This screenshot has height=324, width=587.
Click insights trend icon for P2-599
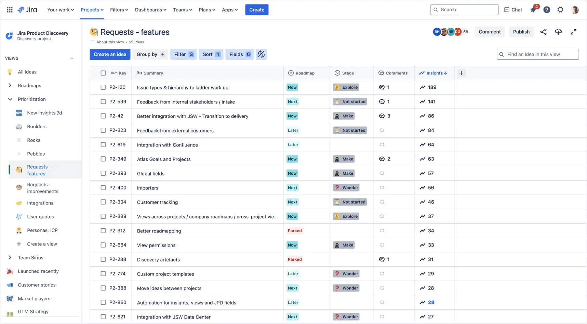tap(423, 102)
